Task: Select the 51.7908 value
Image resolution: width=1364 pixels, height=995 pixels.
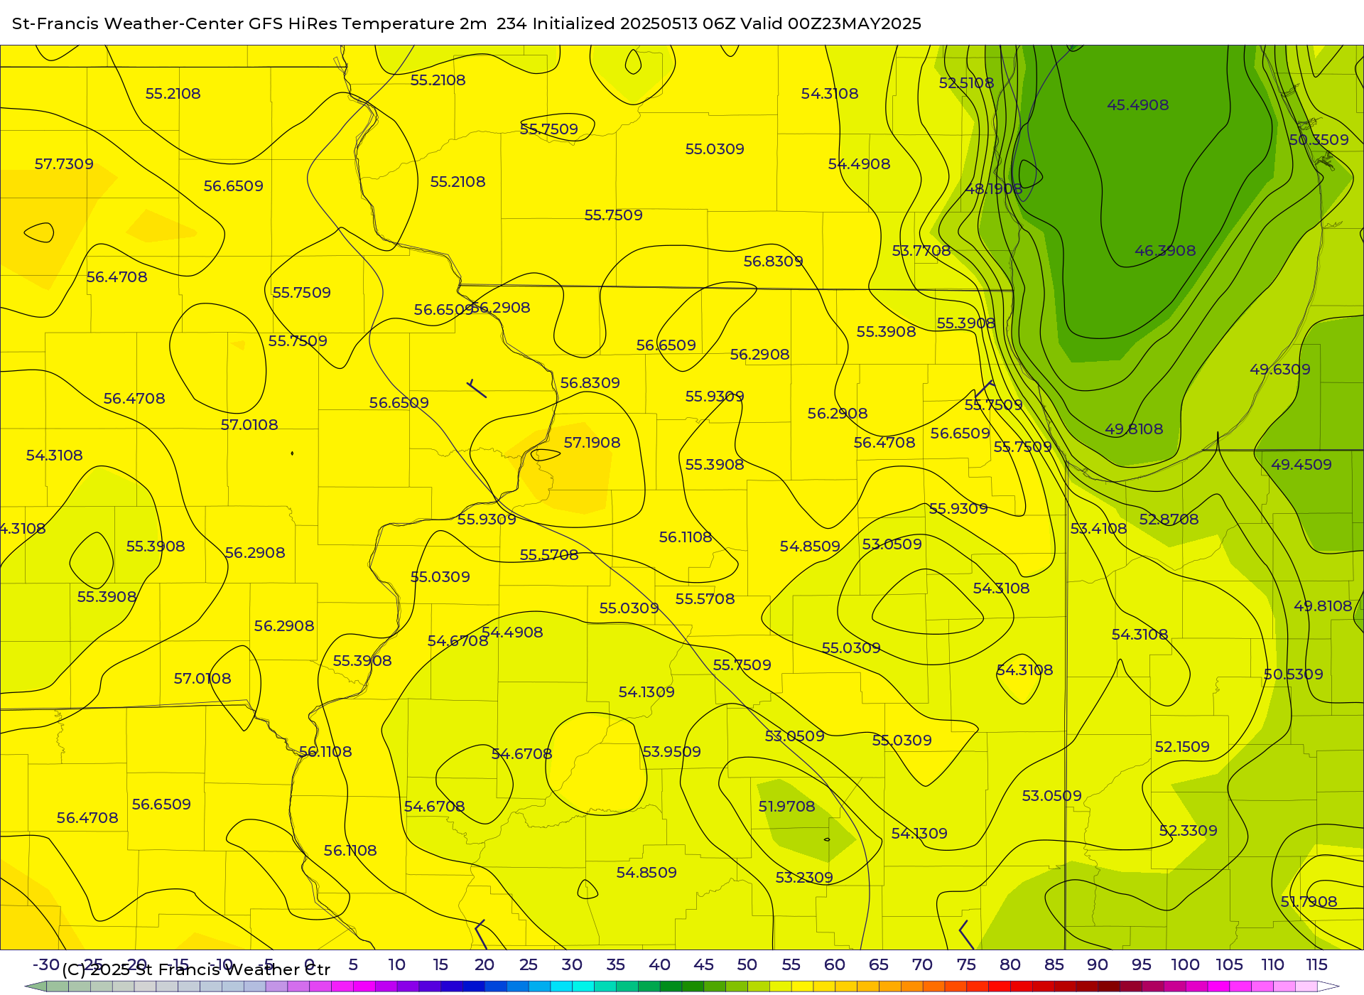Action: pos(1309,902)
